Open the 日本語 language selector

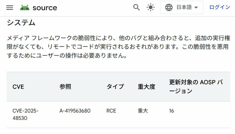182,7
